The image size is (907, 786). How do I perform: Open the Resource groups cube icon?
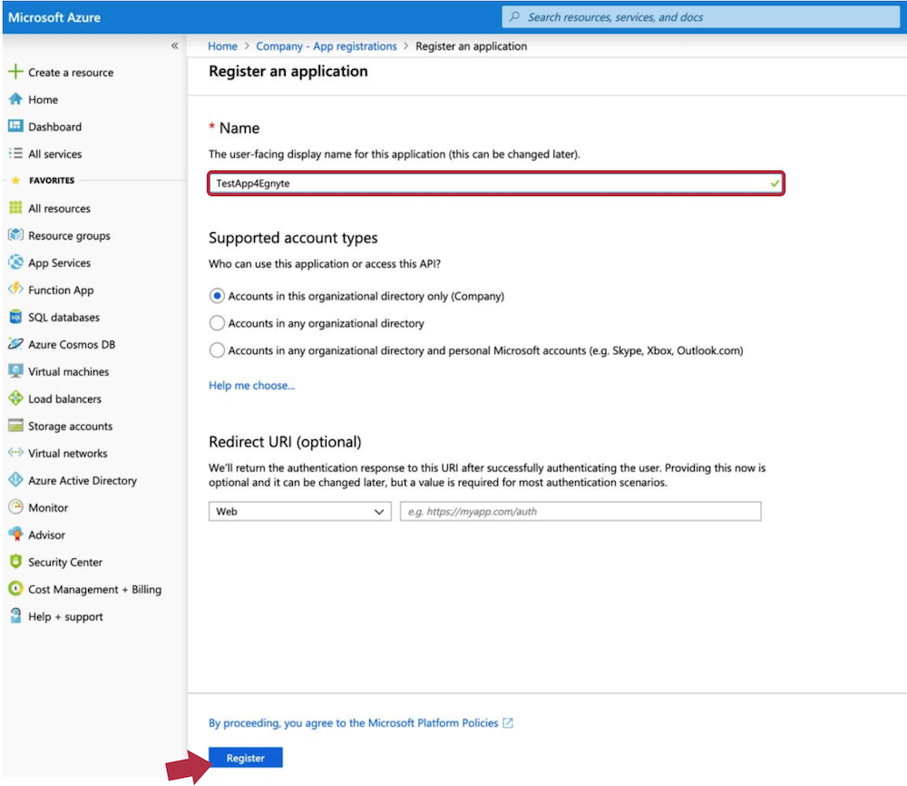[x=15, y=235]
